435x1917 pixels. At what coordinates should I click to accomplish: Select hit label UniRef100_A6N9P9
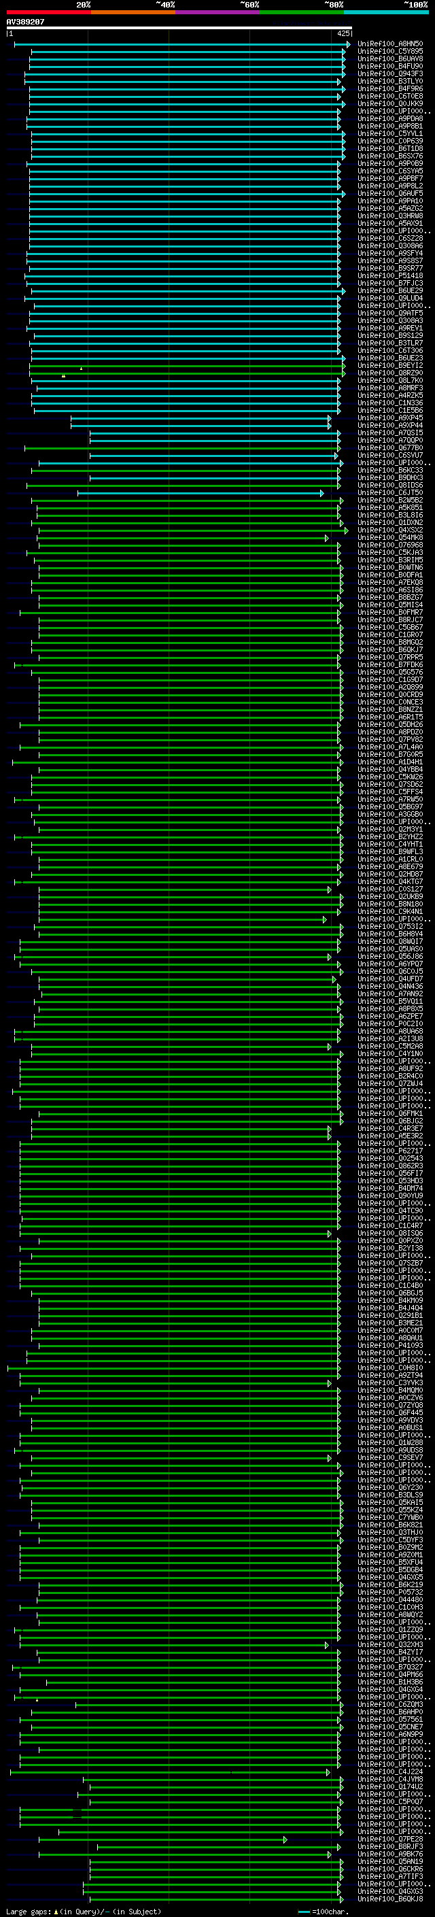click(389, 1735)
